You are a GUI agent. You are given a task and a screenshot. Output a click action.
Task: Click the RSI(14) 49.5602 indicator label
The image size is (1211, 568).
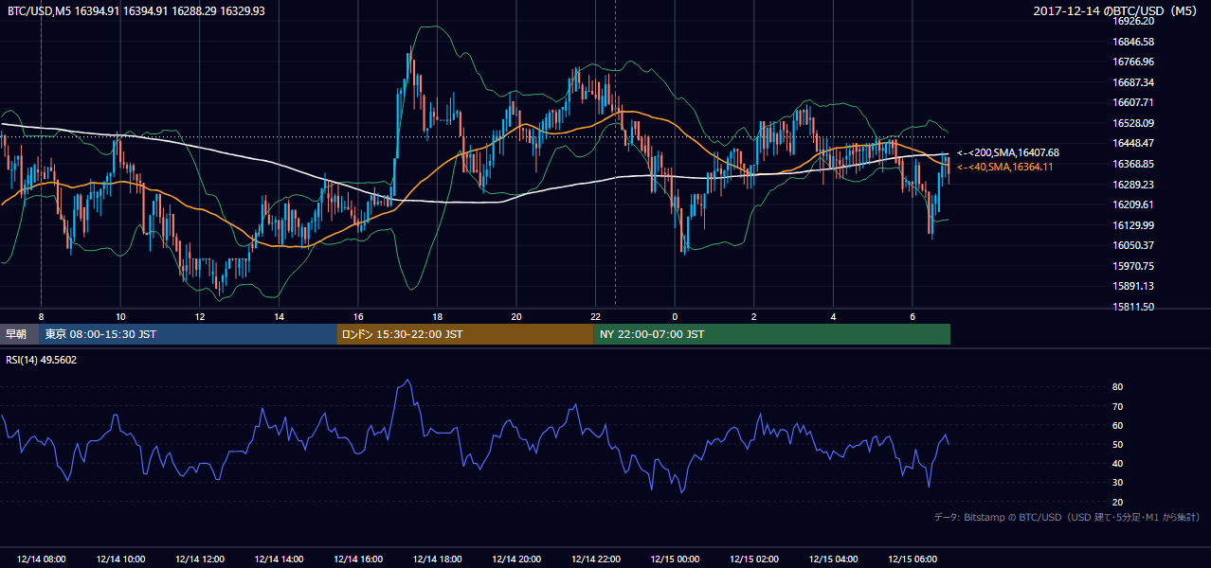42,360
